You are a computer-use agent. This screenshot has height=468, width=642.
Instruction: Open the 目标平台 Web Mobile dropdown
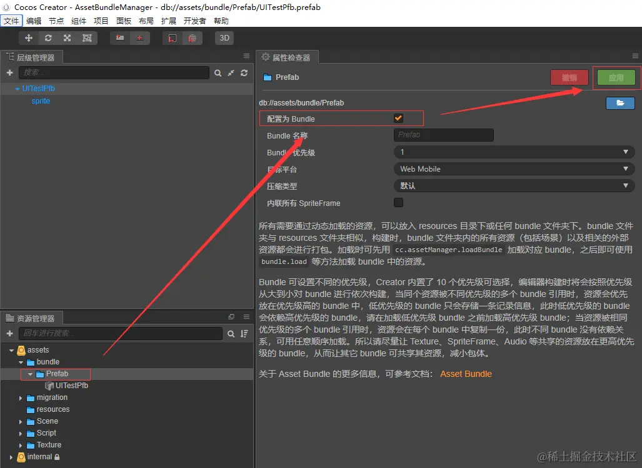(514, 169)
